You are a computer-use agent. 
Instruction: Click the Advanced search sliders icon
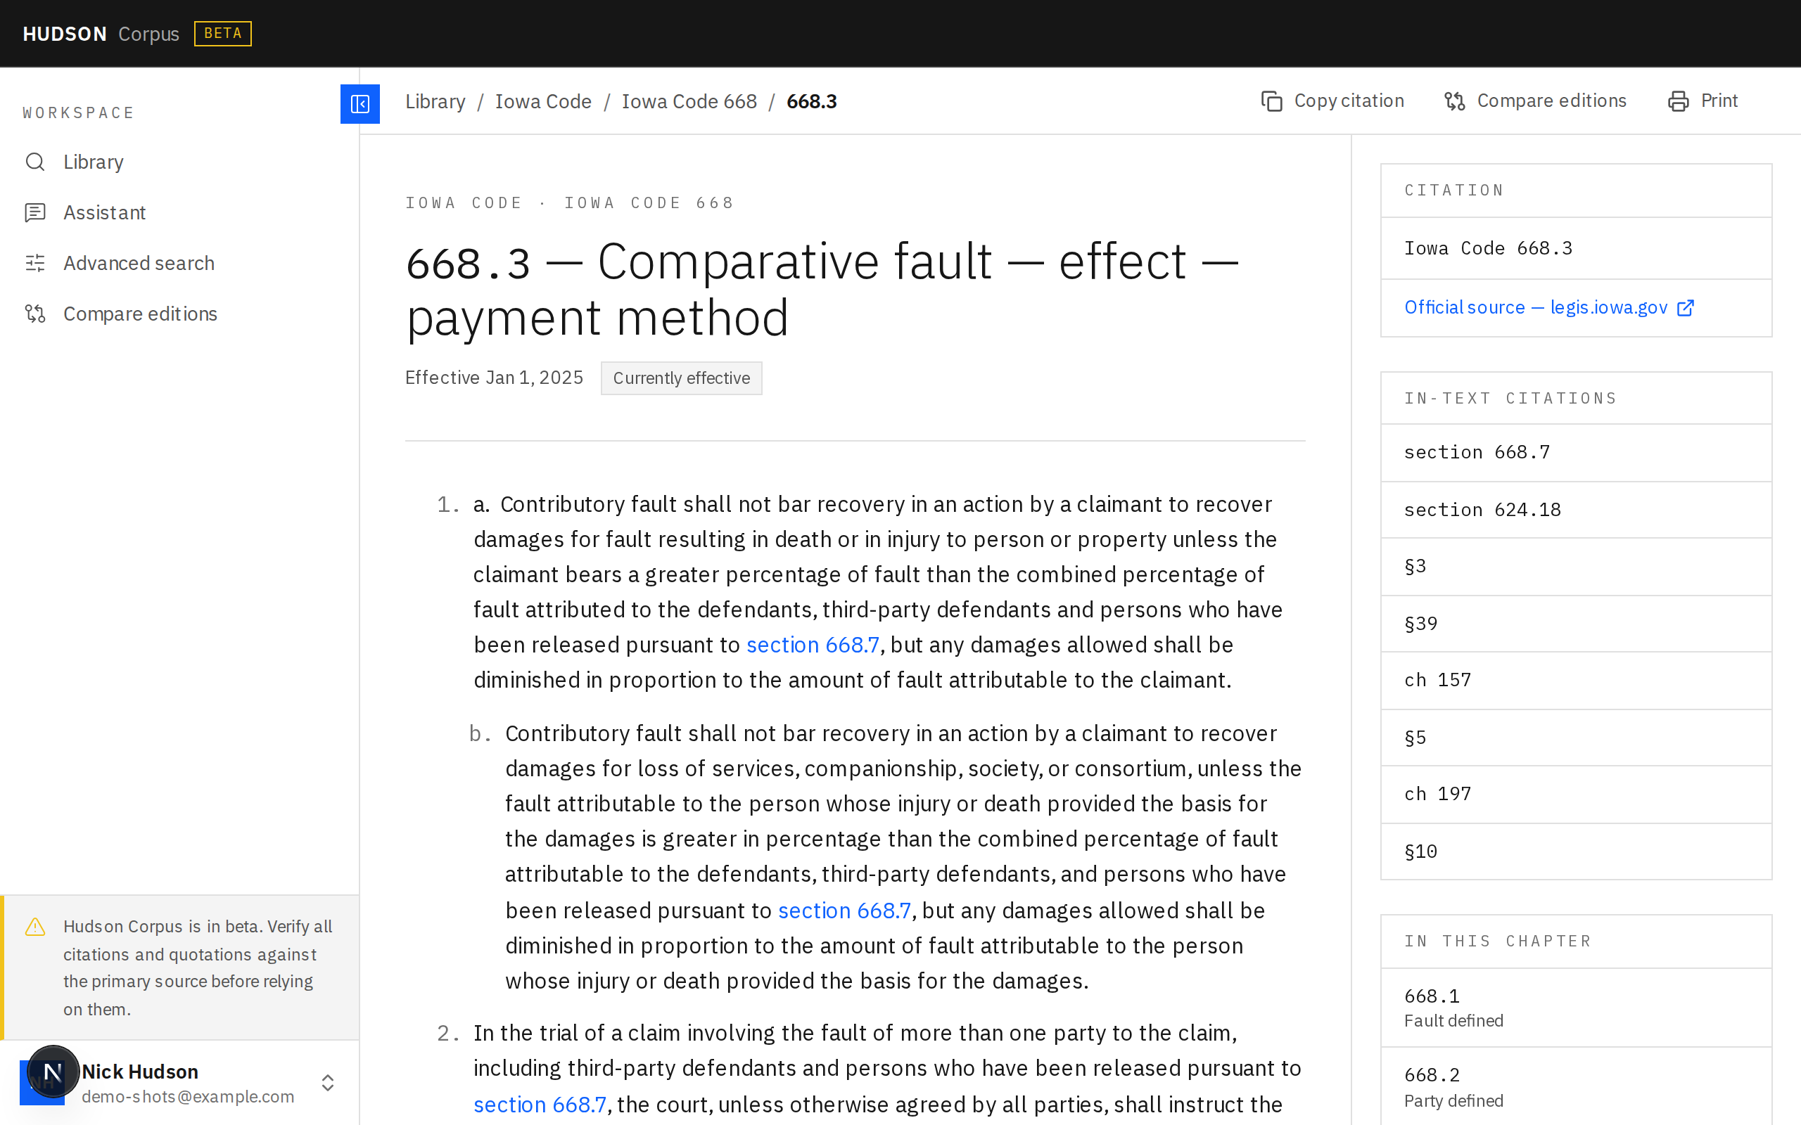point(35,264)
